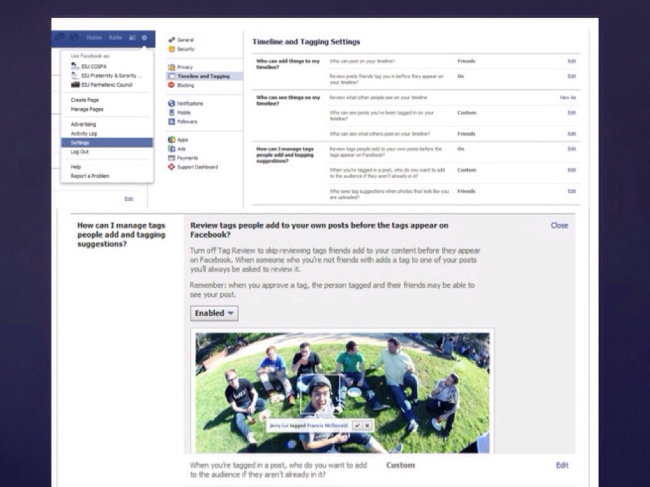Reject the tag with the X button
Screen dimensions: 650x487
pyautogui.click(x=367, y=425)
